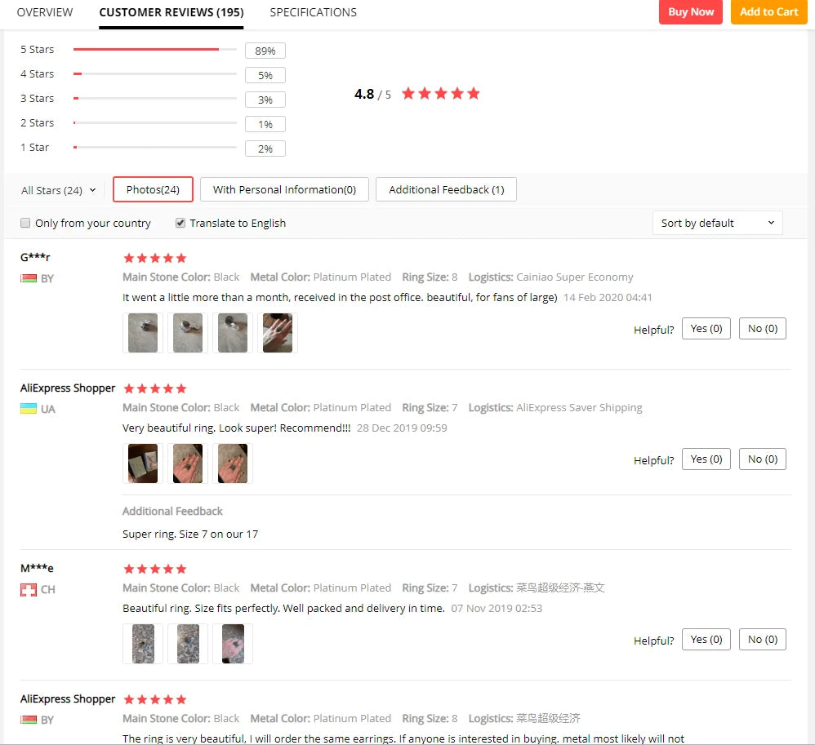View hand-wearing-ring photo in G***r review
Screen dimensions: 815x745
click(x=278, y=333)
